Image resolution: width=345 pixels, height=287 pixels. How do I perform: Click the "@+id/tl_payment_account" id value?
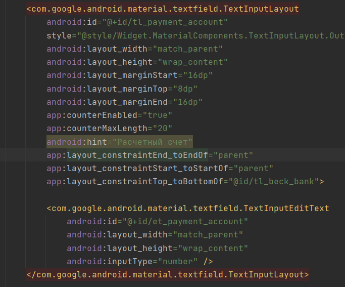click(165, 22)
